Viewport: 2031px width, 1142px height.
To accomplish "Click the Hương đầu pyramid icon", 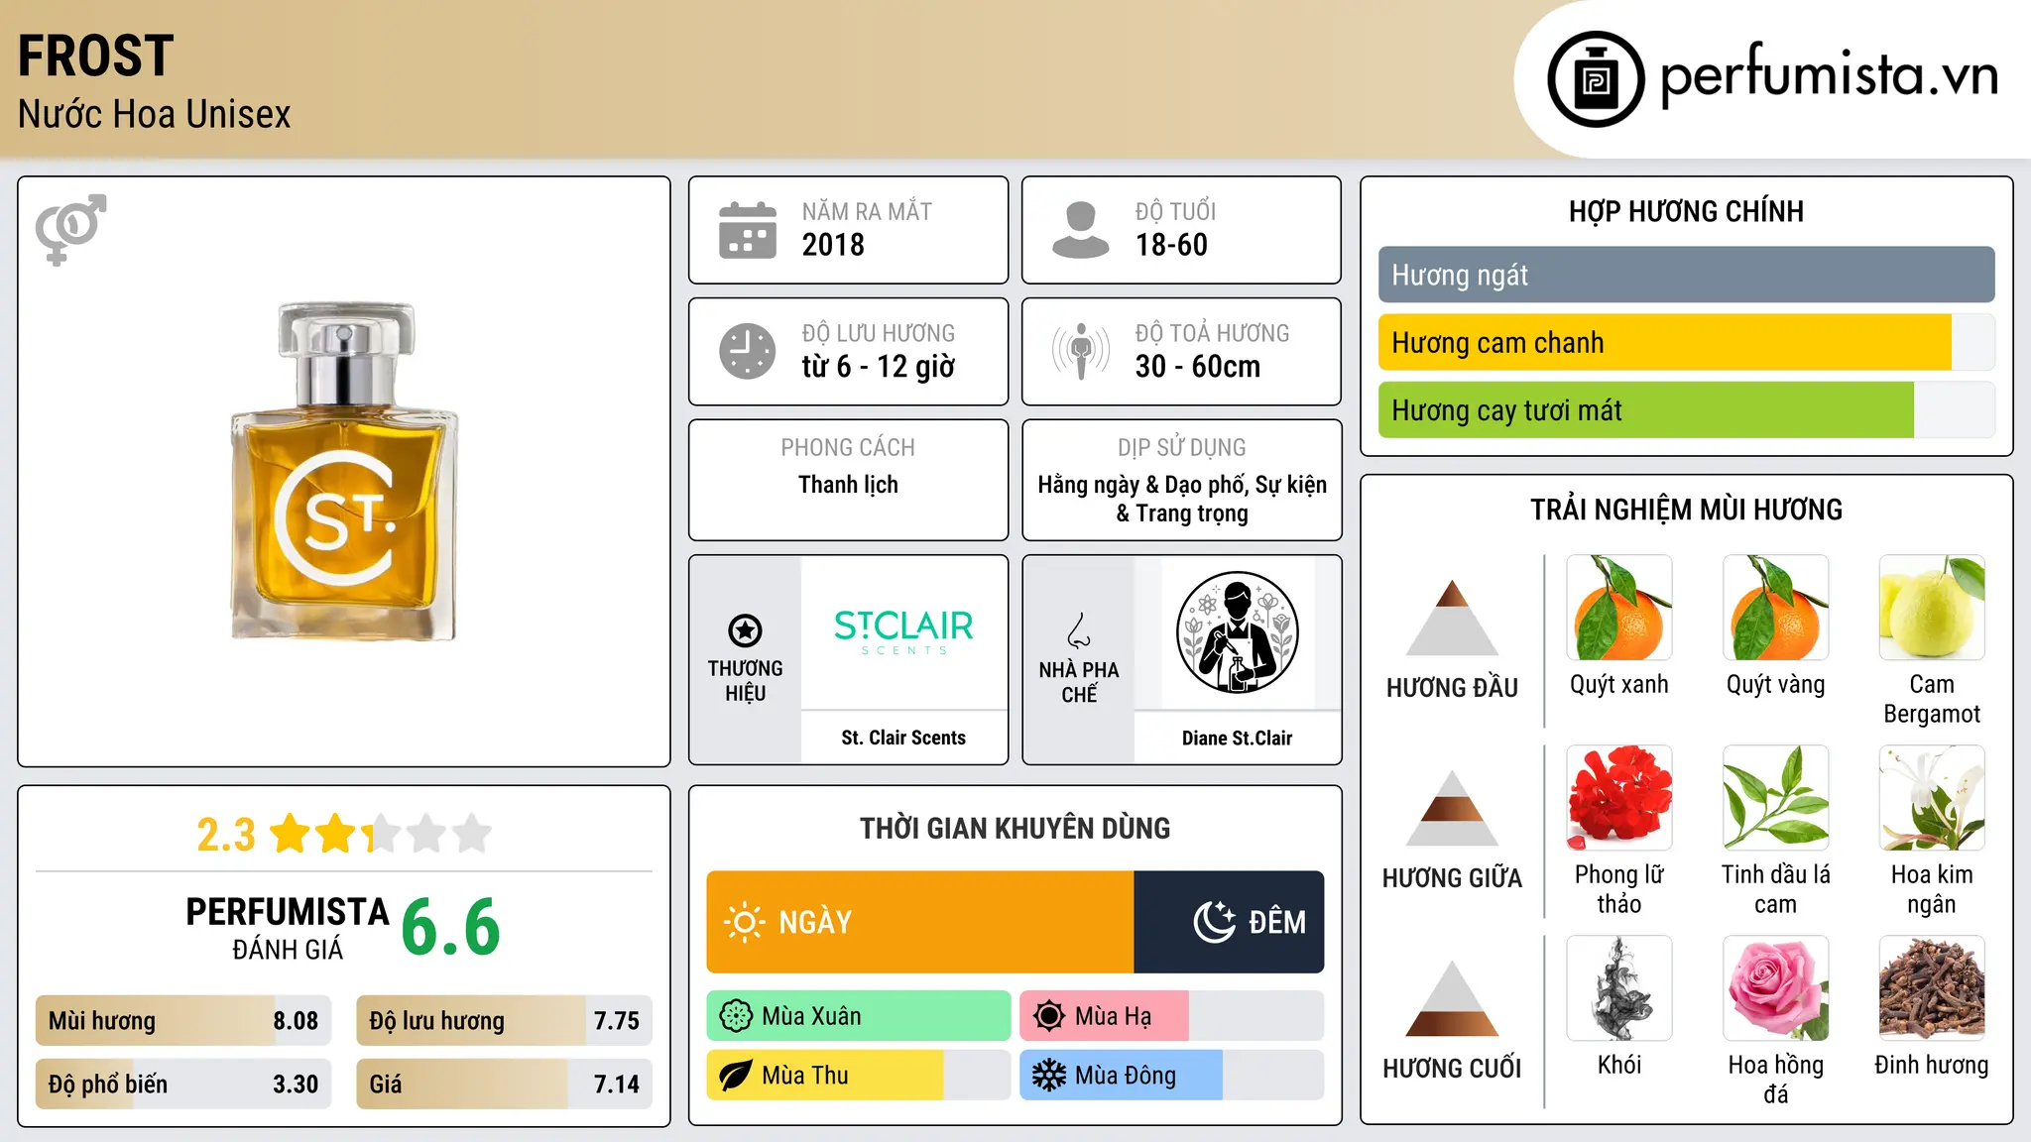I will [1452, 618].
